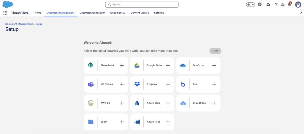Add Azure Blob with its plus icon

tap(168, 103)
